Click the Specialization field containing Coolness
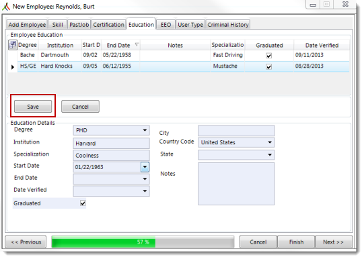The height and width of the screenshot is (259, 364). (111, 155)
